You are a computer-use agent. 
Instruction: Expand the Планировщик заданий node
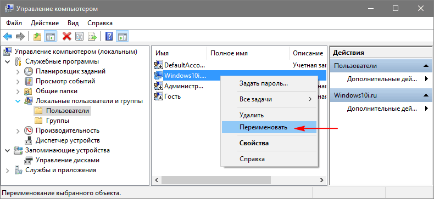point(18,71)
